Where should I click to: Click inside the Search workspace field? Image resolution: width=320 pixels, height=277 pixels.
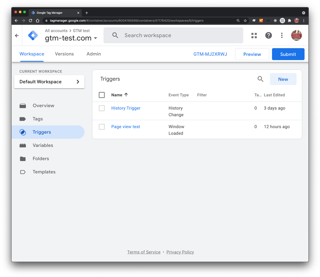click(x=173, y=35)
